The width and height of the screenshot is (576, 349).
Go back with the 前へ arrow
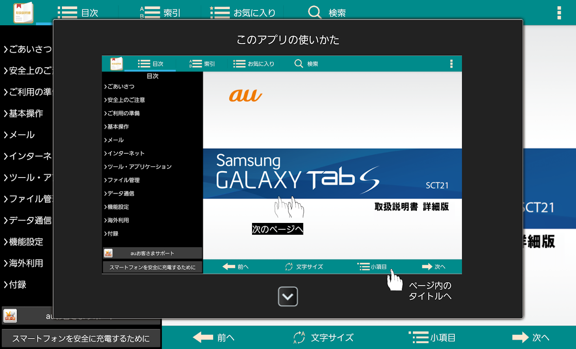[x=214, y=337]
